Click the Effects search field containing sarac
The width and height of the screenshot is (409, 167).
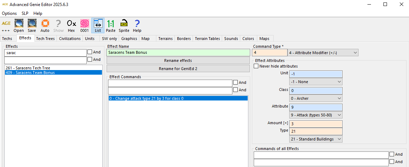tap(45, 53)
